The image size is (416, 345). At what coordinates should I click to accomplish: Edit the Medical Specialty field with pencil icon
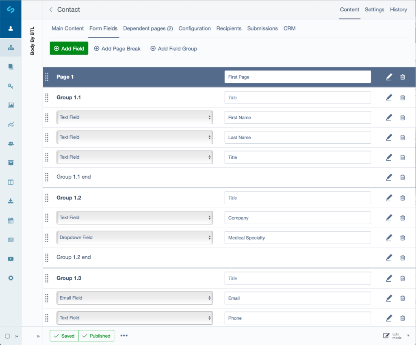click(389, 237)
